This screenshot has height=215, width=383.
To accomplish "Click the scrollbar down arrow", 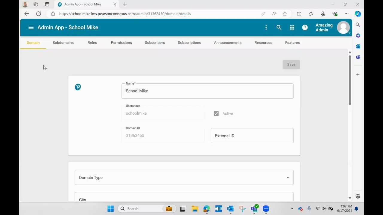I will pyautogui.click(x=349, y=198).
